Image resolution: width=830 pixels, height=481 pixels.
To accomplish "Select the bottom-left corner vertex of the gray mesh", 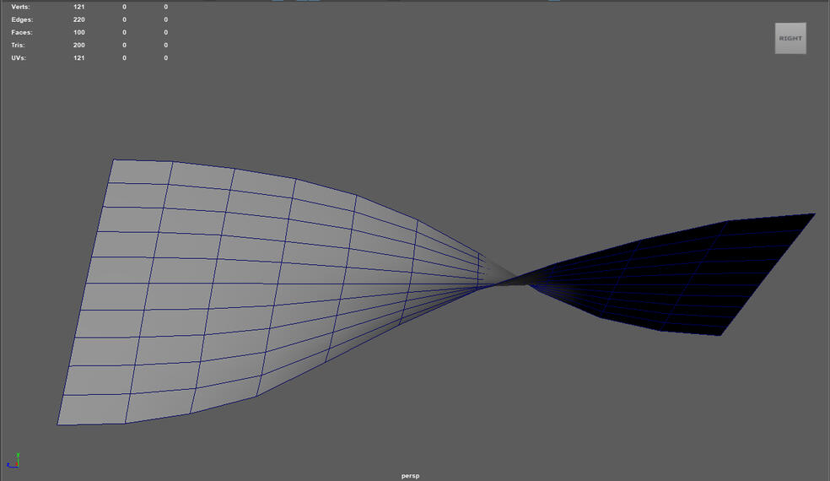I will click(57, 424).
